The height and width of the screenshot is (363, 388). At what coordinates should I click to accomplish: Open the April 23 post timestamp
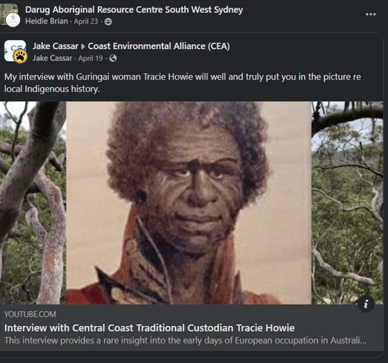[x=86, y=21]
